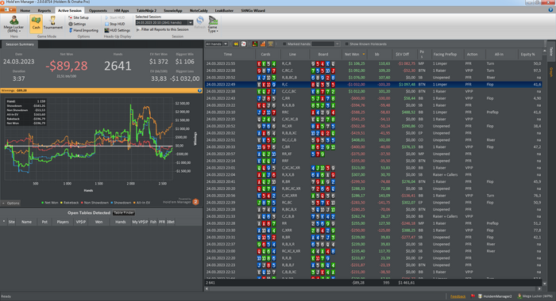556x301 pixels.
Task: Expand the graph Options panel
Action: tap(10, 203)
